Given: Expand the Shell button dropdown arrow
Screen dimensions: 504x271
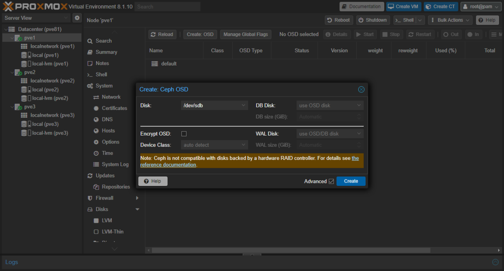Looking at the screenshot, I should point(420,20).
